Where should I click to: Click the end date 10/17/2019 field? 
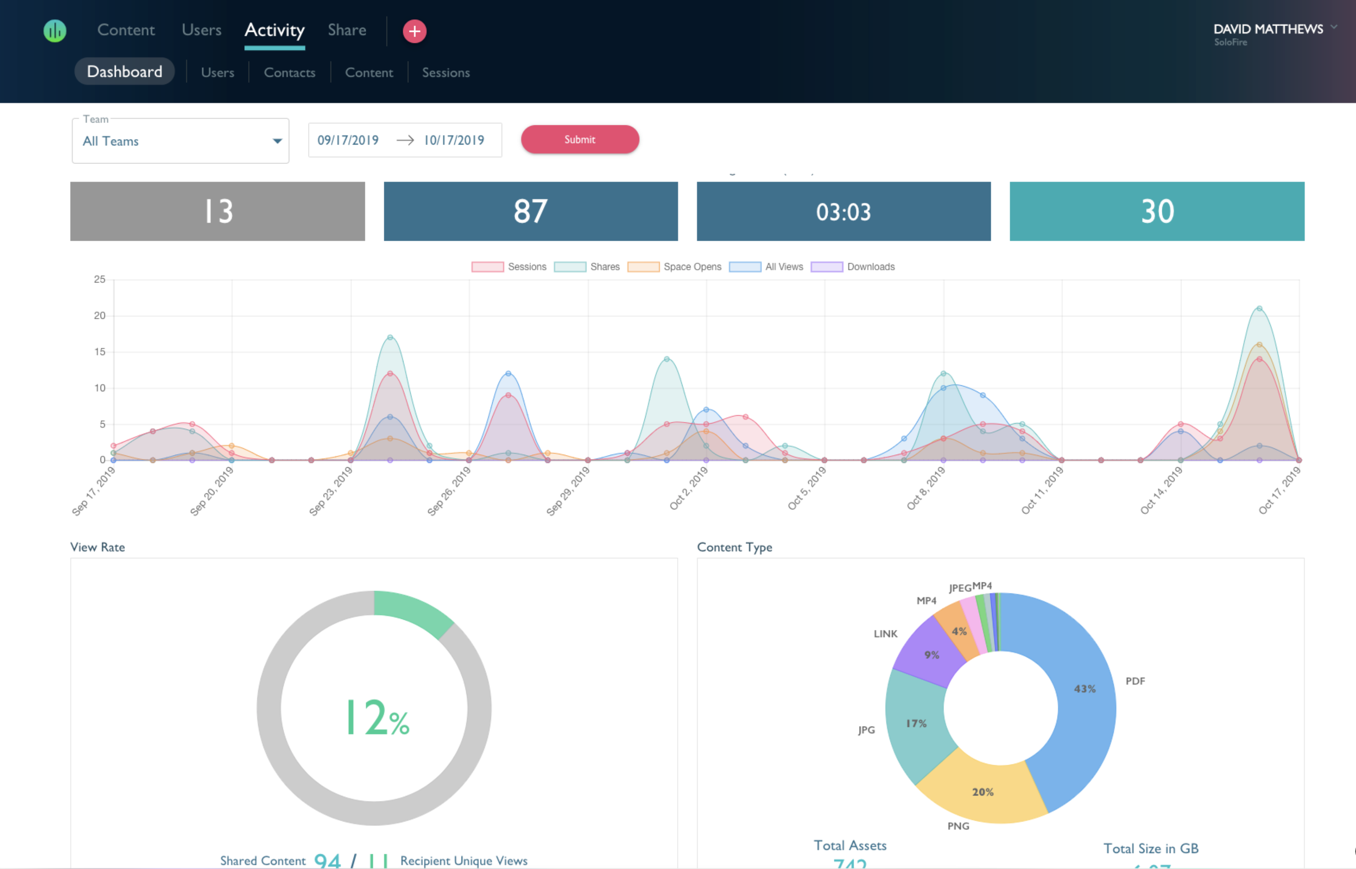(454, 140)
